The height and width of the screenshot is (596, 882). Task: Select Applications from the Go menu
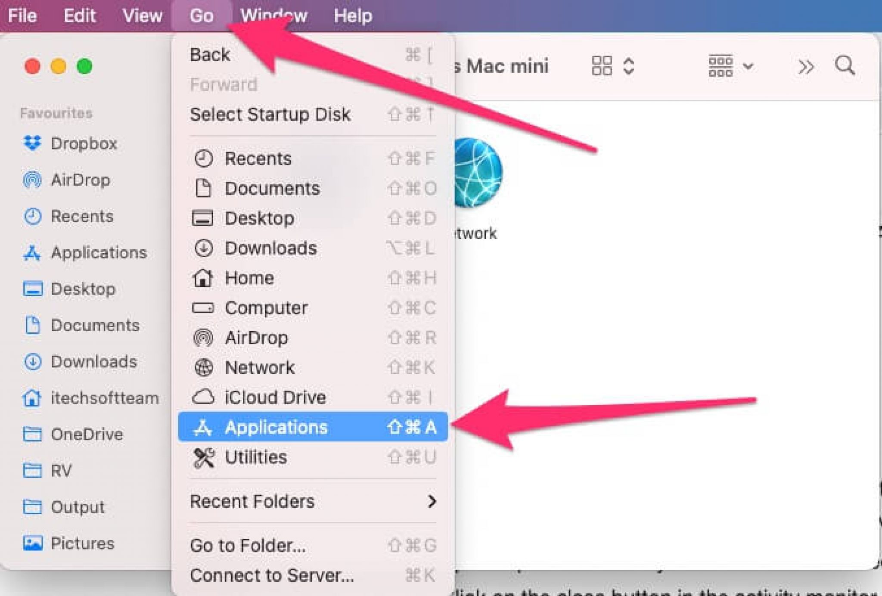point(276,427)
